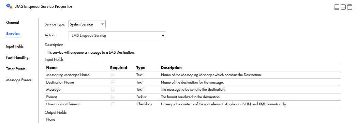The height and width of the screenshot is (123, 357).
Task: Click the JMS Enqueue Service Properties title
Action: [44, 6]
